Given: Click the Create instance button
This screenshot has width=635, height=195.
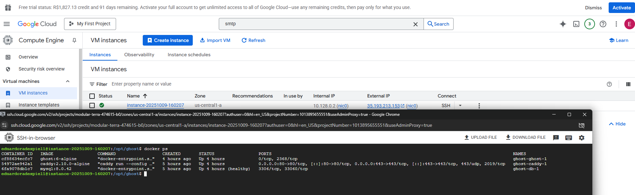Looking at the screenshot, I should click(x=168, y=40).
